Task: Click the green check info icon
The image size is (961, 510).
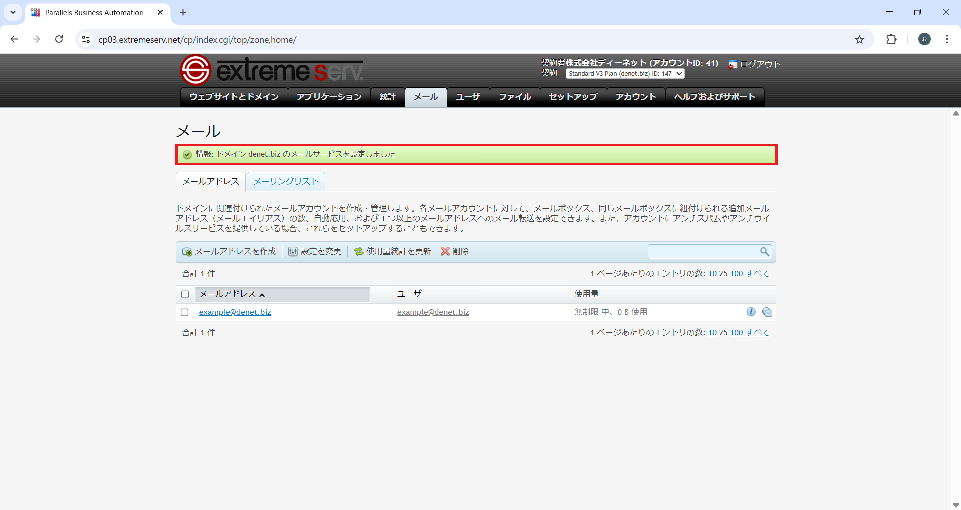Action: [187, 155]
